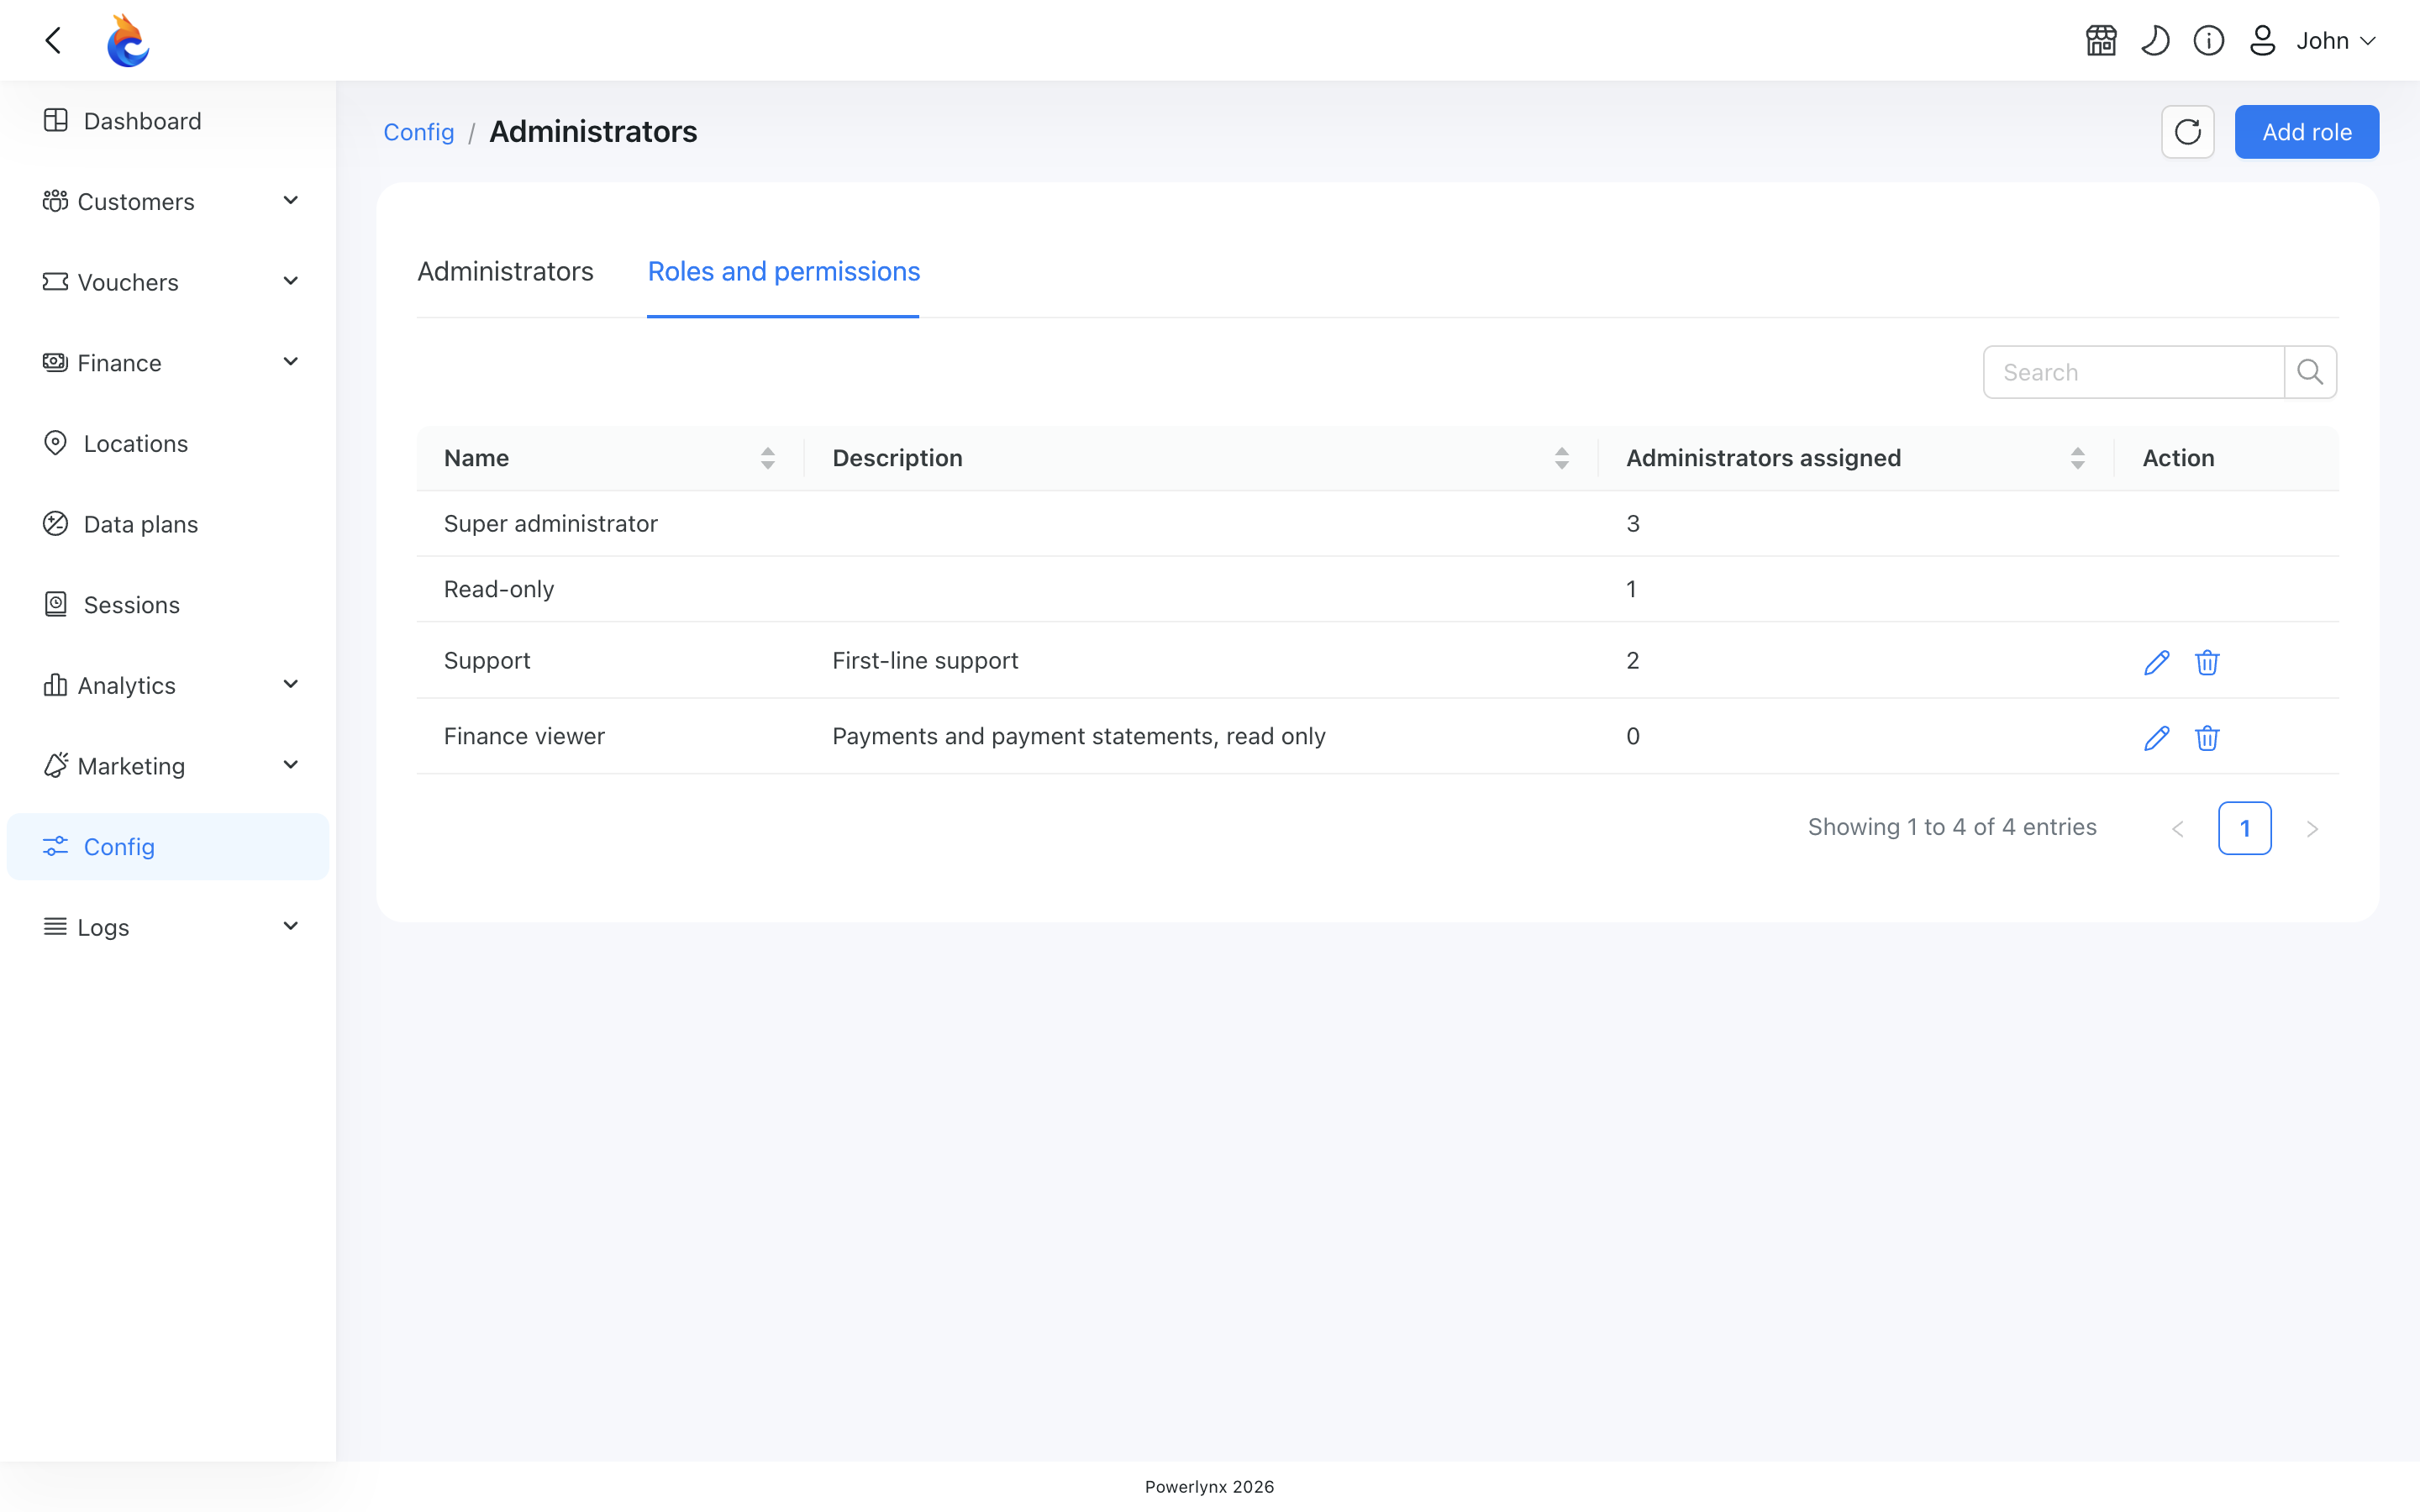2420x1512 pixels.
Task: Go to next page arrow
Action: [x=2312, y=829]
